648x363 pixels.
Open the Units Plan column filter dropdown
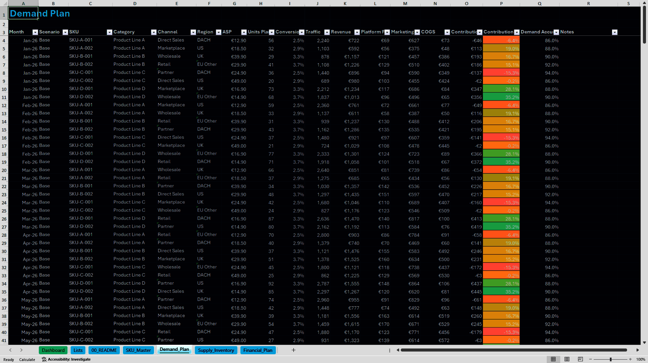click(x=271, y=32)
